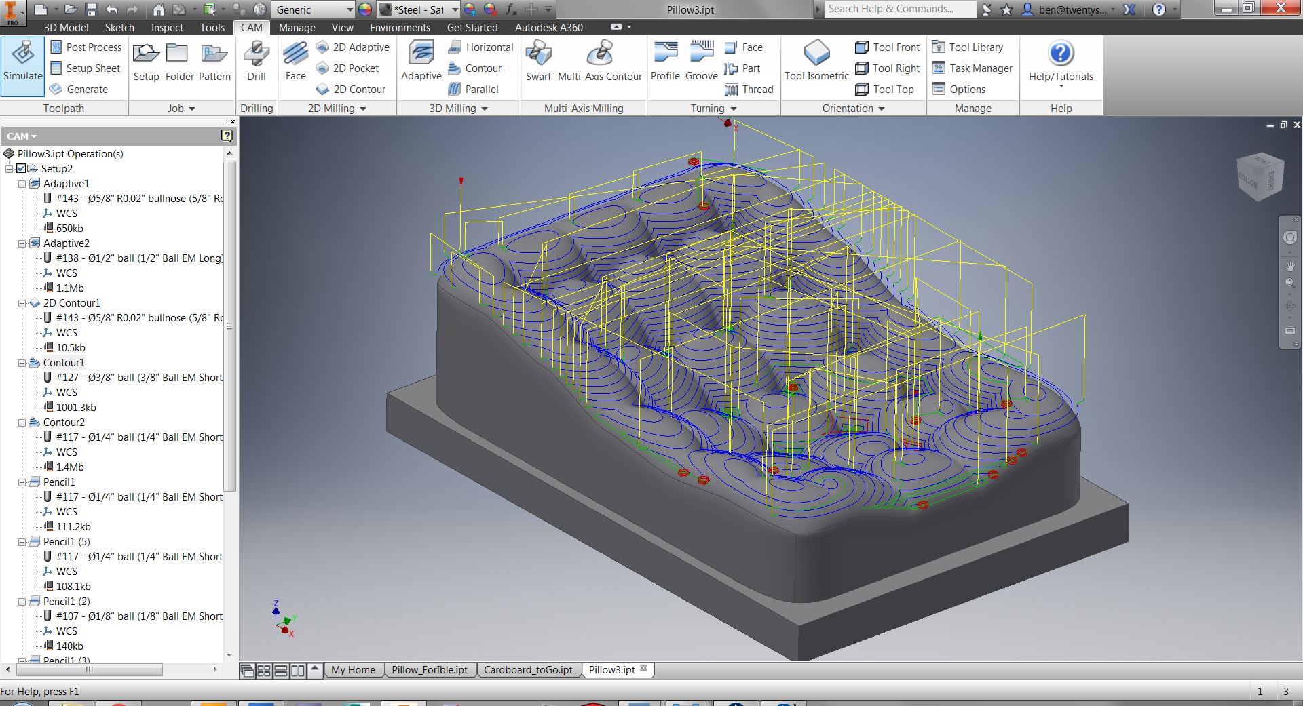Image resolution: width=1303 pixels, height=706 pixels.
Task: Choose the Horizontal 3D milling strategy
Action: pyautogui.click(x=480, y=47)
